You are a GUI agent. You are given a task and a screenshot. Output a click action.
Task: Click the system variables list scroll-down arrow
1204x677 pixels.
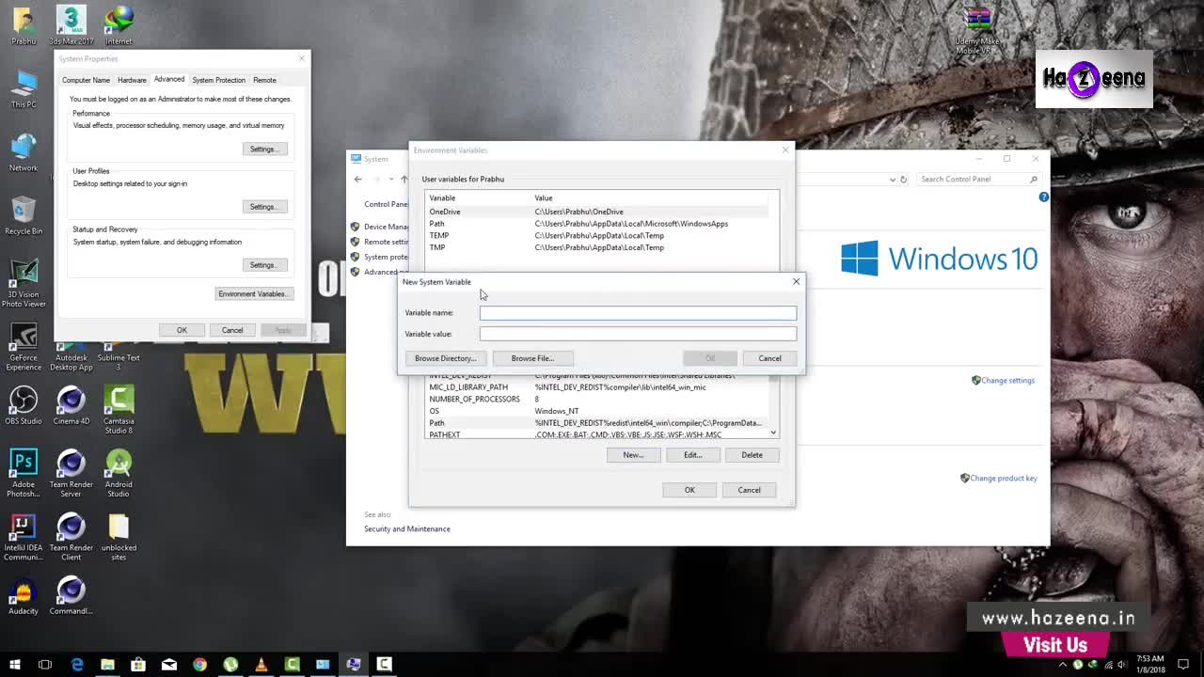(773, 433)
